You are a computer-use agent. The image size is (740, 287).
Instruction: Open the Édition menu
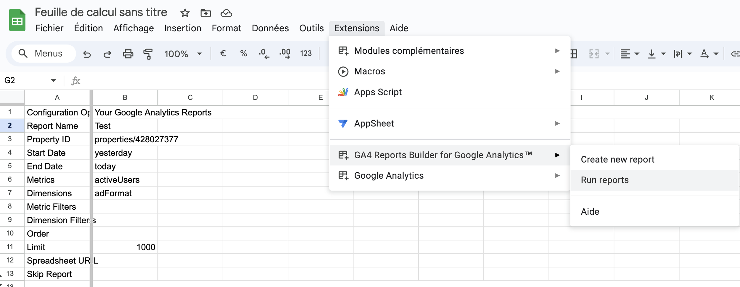click(x=89, y=28)
